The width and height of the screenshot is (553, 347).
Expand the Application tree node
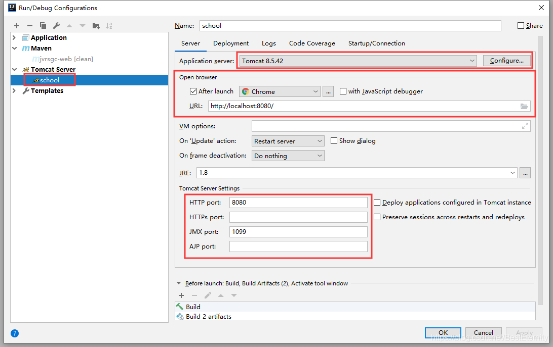point(14,38)
